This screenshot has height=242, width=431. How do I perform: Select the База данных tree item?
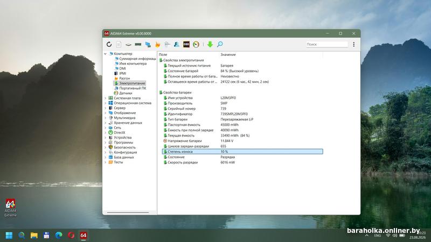pos(121,157)
